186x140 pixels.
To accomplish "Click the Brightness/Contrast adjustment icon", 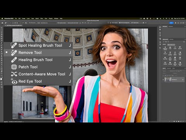I will click(x=165, y=48).
